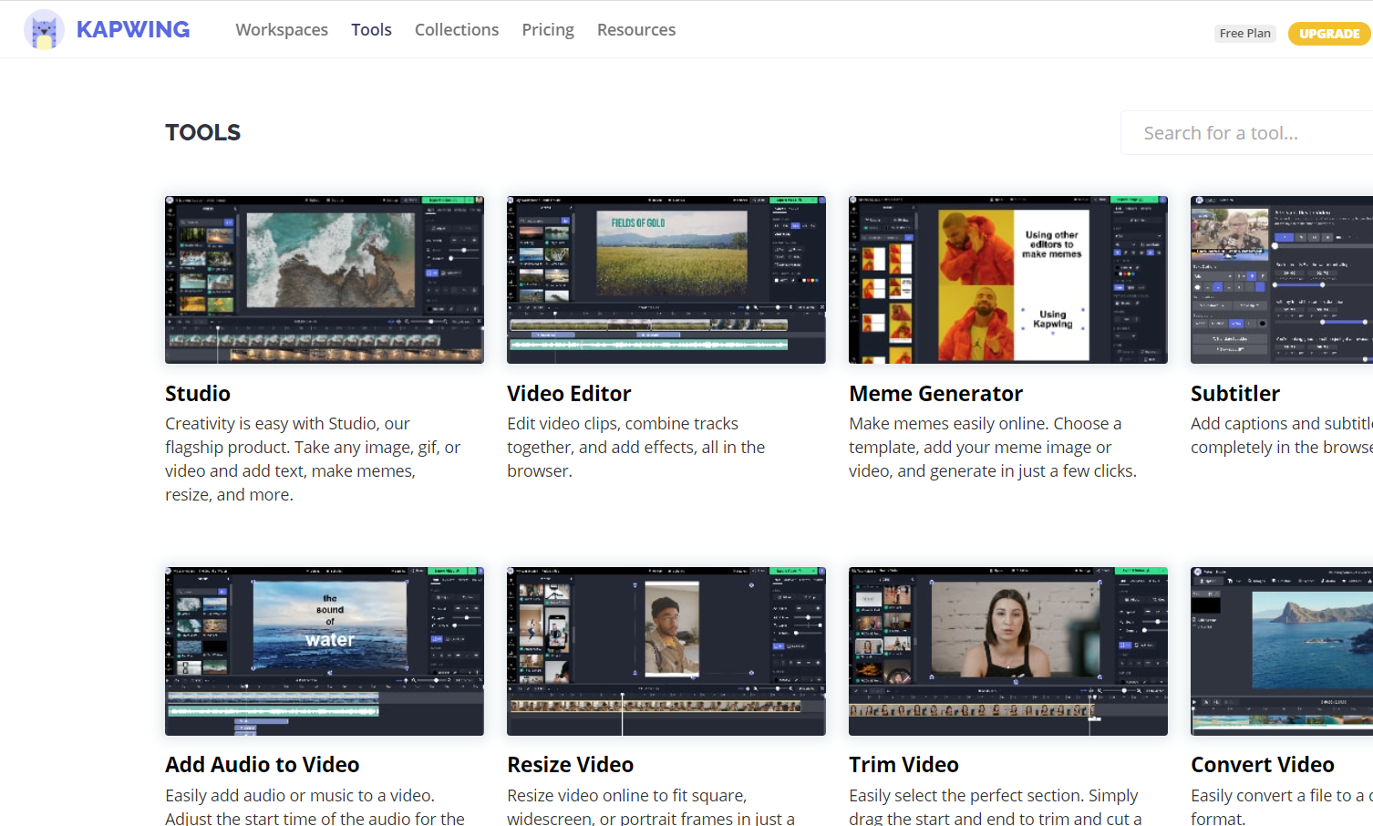
Task: Open the Trim Video thumbnail
Action: click(x=1008, y=651)
